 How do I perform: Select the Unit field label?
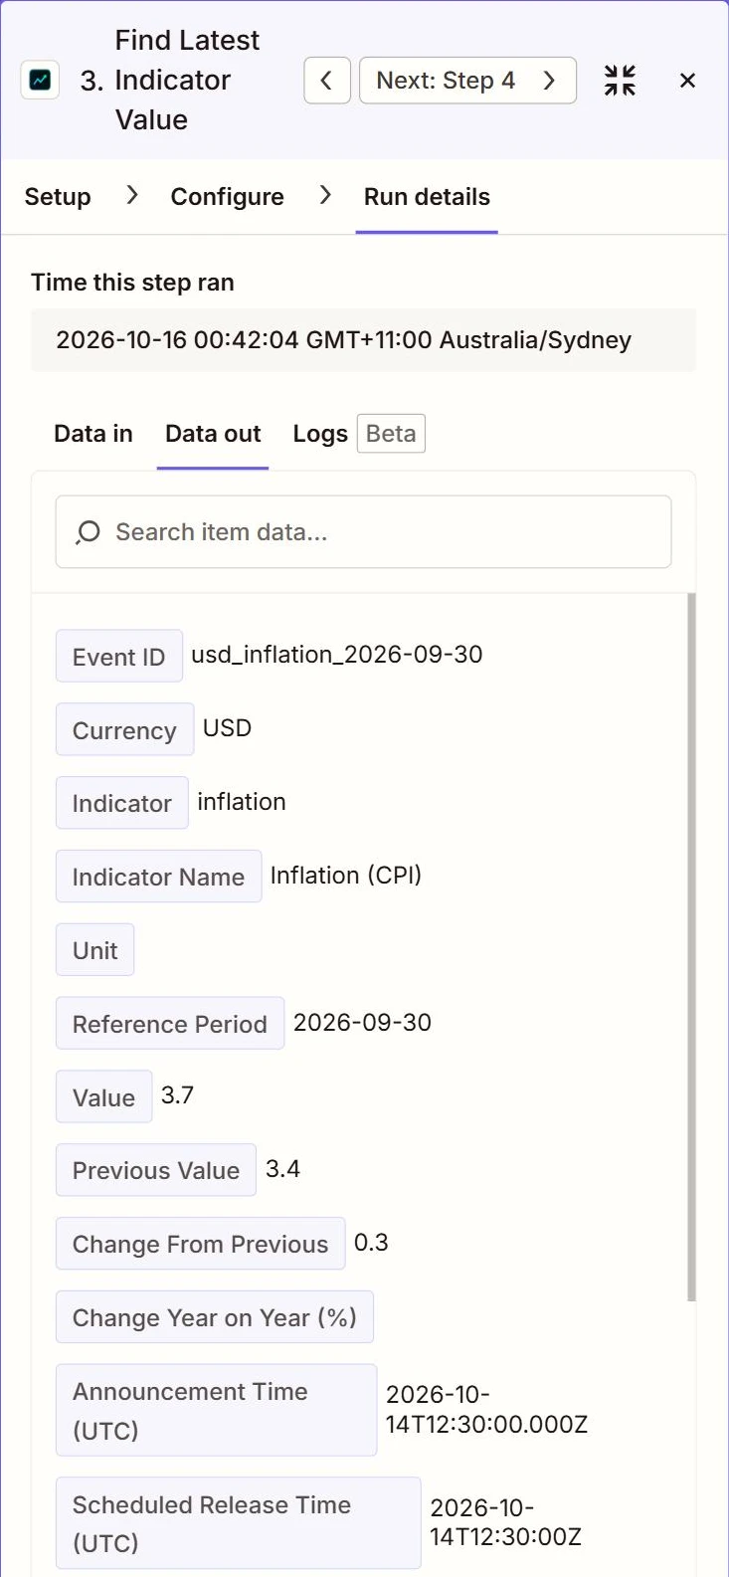click(95, 950)
